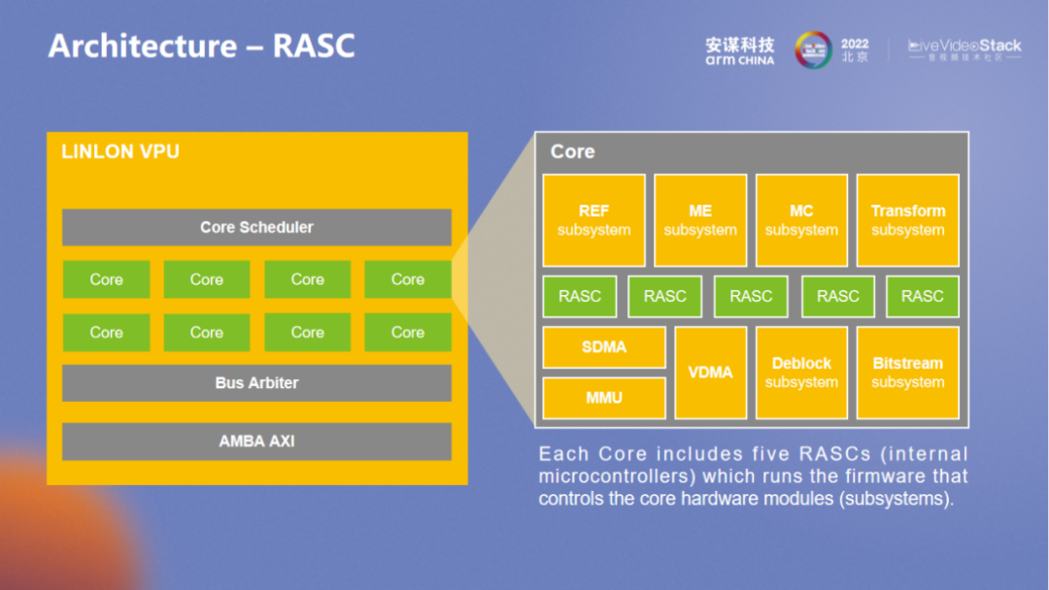Click the RASC description paragraph text
Screen dimensions: 1049x590
(x=753, y=476)
